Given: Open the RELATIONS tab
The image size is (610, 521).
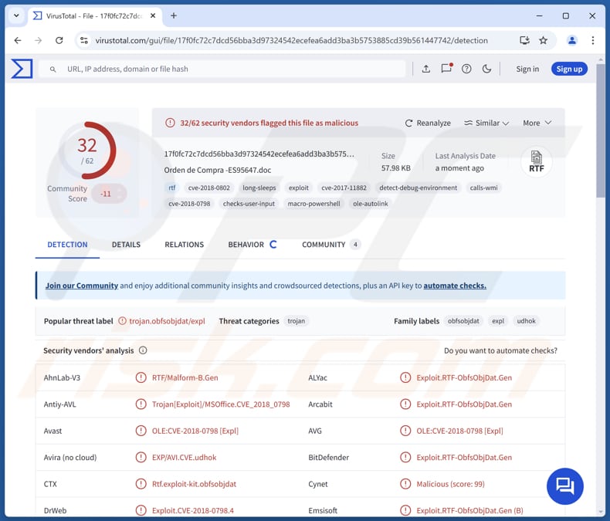Looking at the screenshot, I should (x=184, y=245).
